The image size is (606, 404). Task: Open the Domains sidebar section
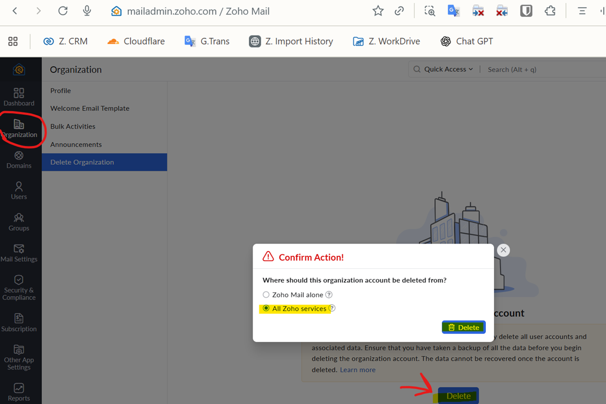[x=19, y=159]
